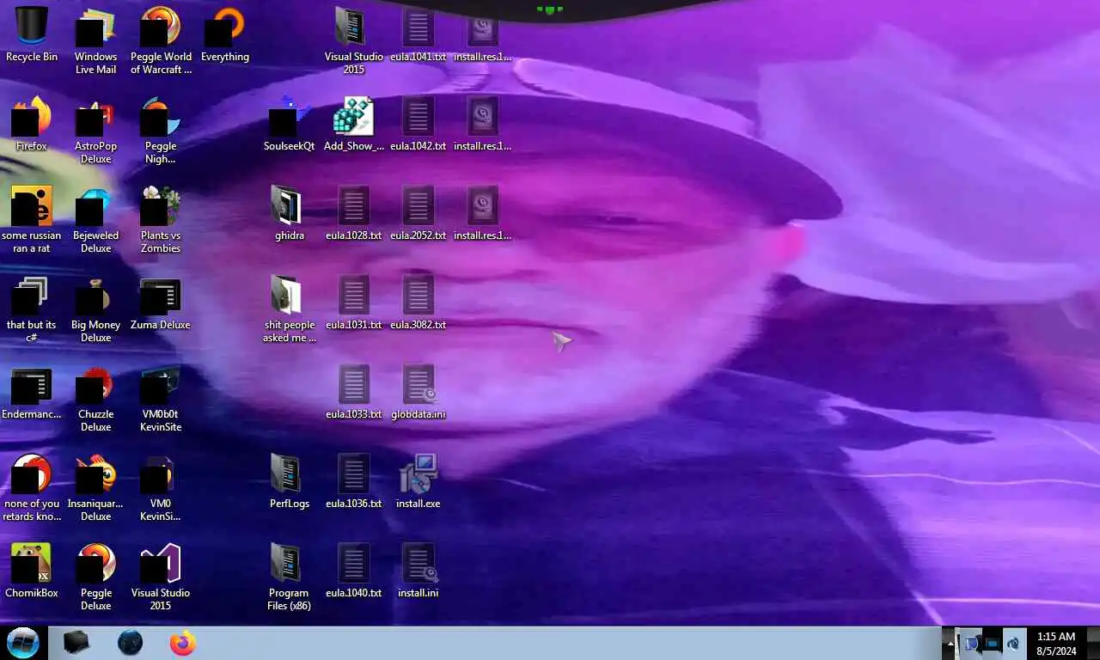Launch Insaniquar... Deluxe shortcut
This screenshot has width=1100, height=660.
tap(95, 486)
